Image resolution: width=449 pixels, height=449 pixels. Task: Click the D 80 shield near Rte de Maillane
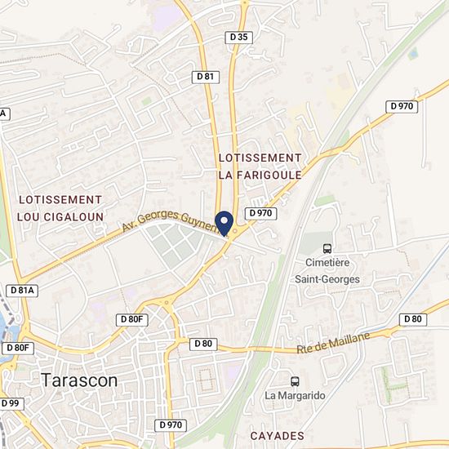point(413,319)
